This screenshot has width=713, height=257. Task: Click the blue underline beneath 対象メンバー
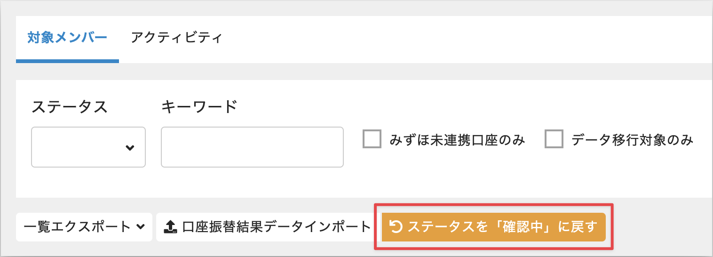67,61
